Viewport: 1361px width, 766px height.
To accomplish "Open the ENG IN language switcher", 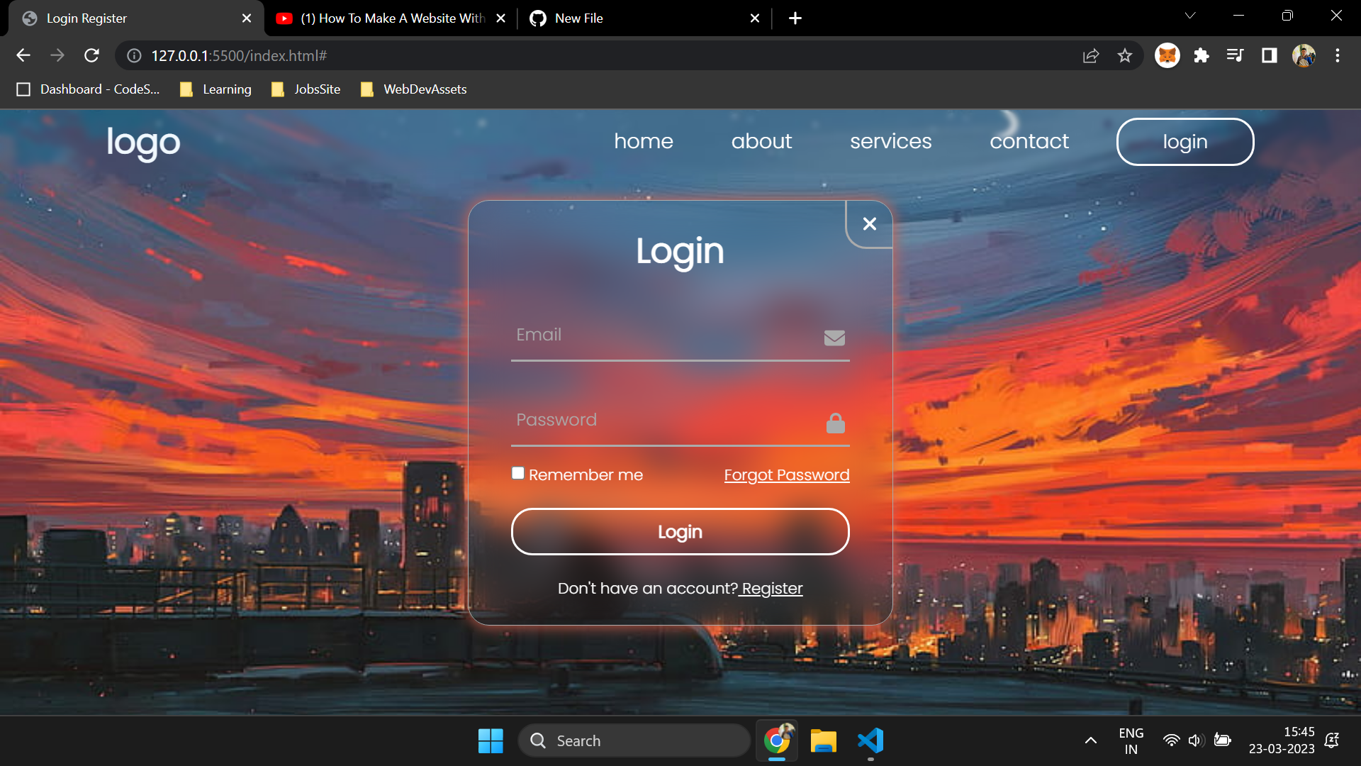I will [x=1131, y=740].
